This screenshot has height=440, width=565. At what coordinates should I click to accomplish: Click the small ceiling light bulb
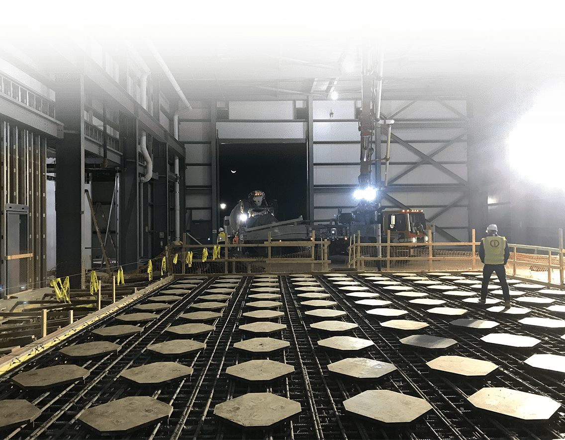(x=334, y=95)
